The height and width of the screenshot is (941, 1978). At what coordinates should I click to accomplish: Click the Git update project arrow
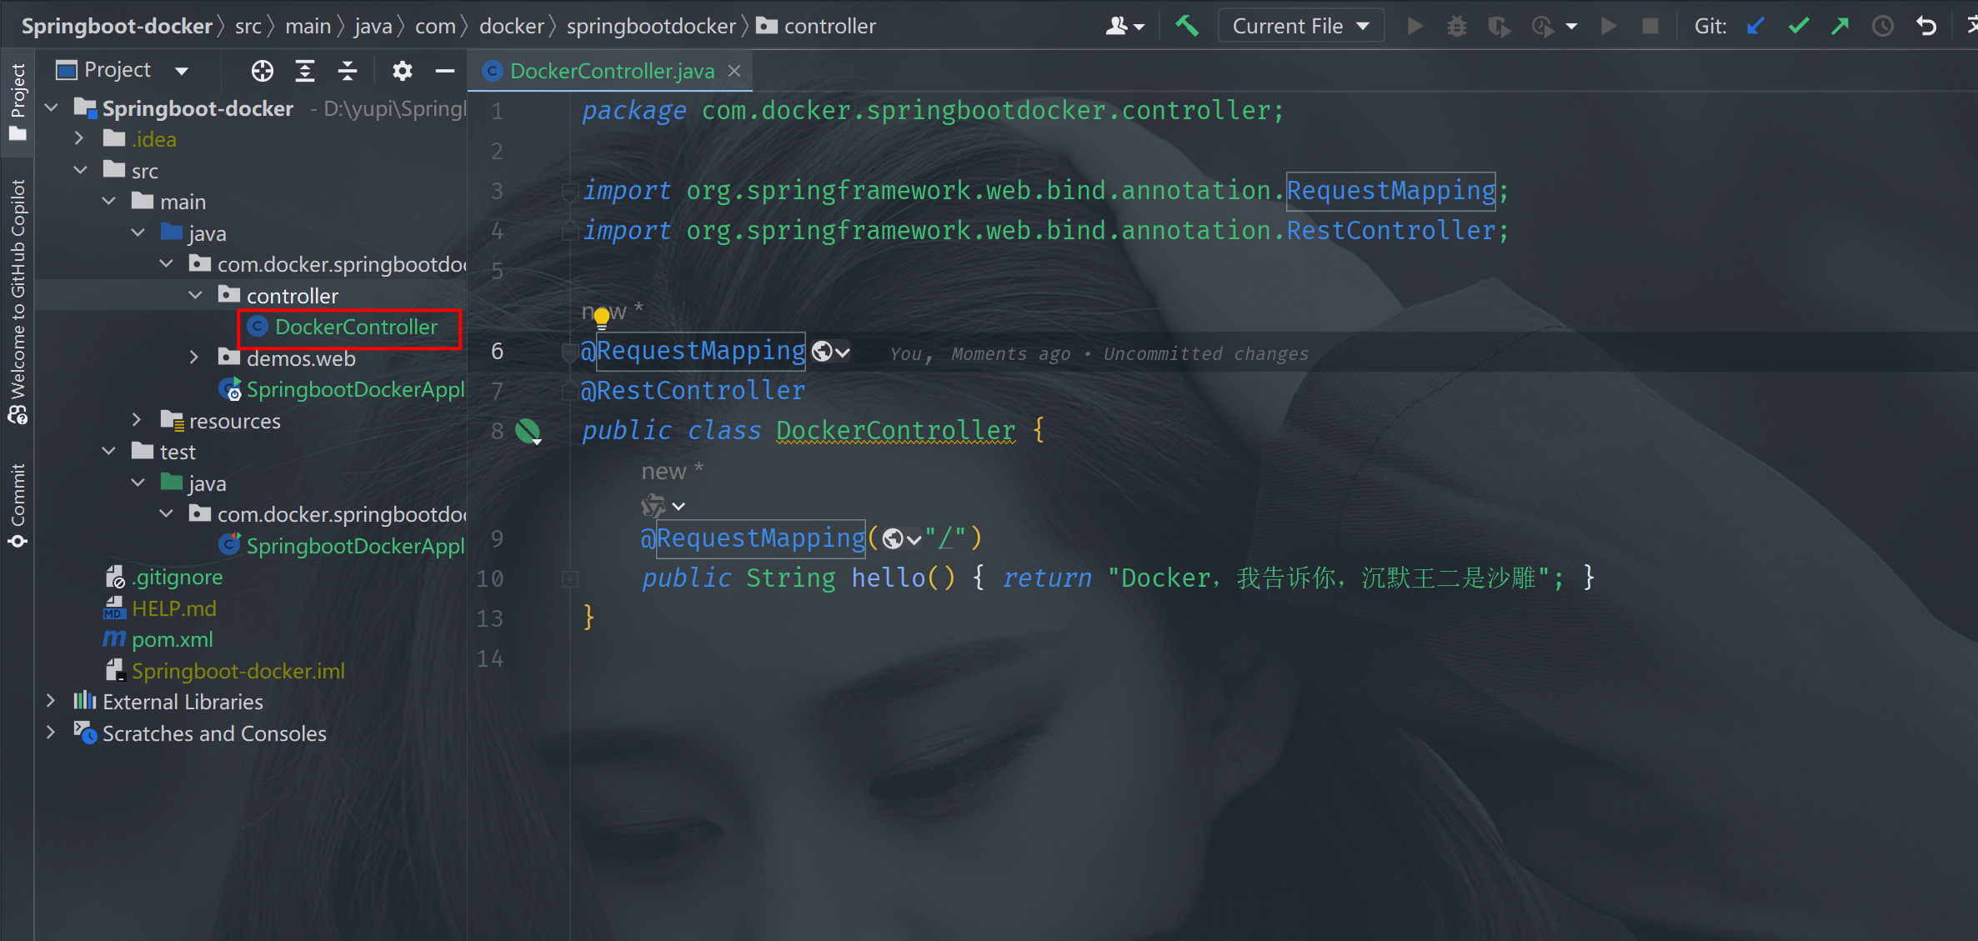(x=1756, y=26)
